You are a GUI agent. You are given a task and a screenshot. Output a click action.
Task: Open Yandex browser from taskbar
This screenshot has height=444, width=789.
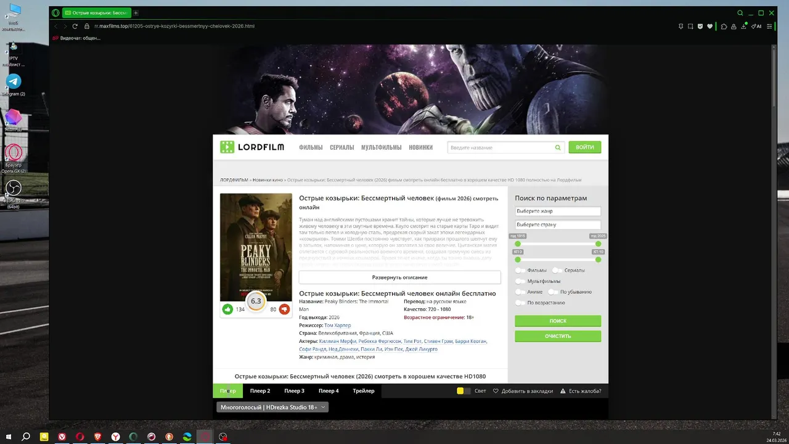[115, 437]
